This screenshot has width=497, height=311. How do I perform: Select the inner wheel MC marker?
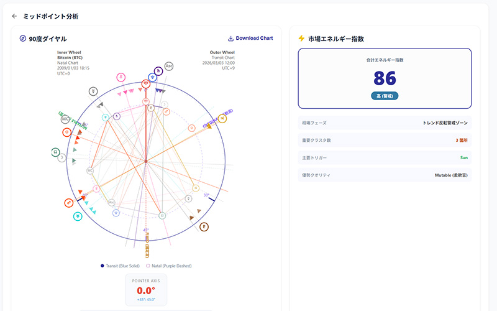90,170
